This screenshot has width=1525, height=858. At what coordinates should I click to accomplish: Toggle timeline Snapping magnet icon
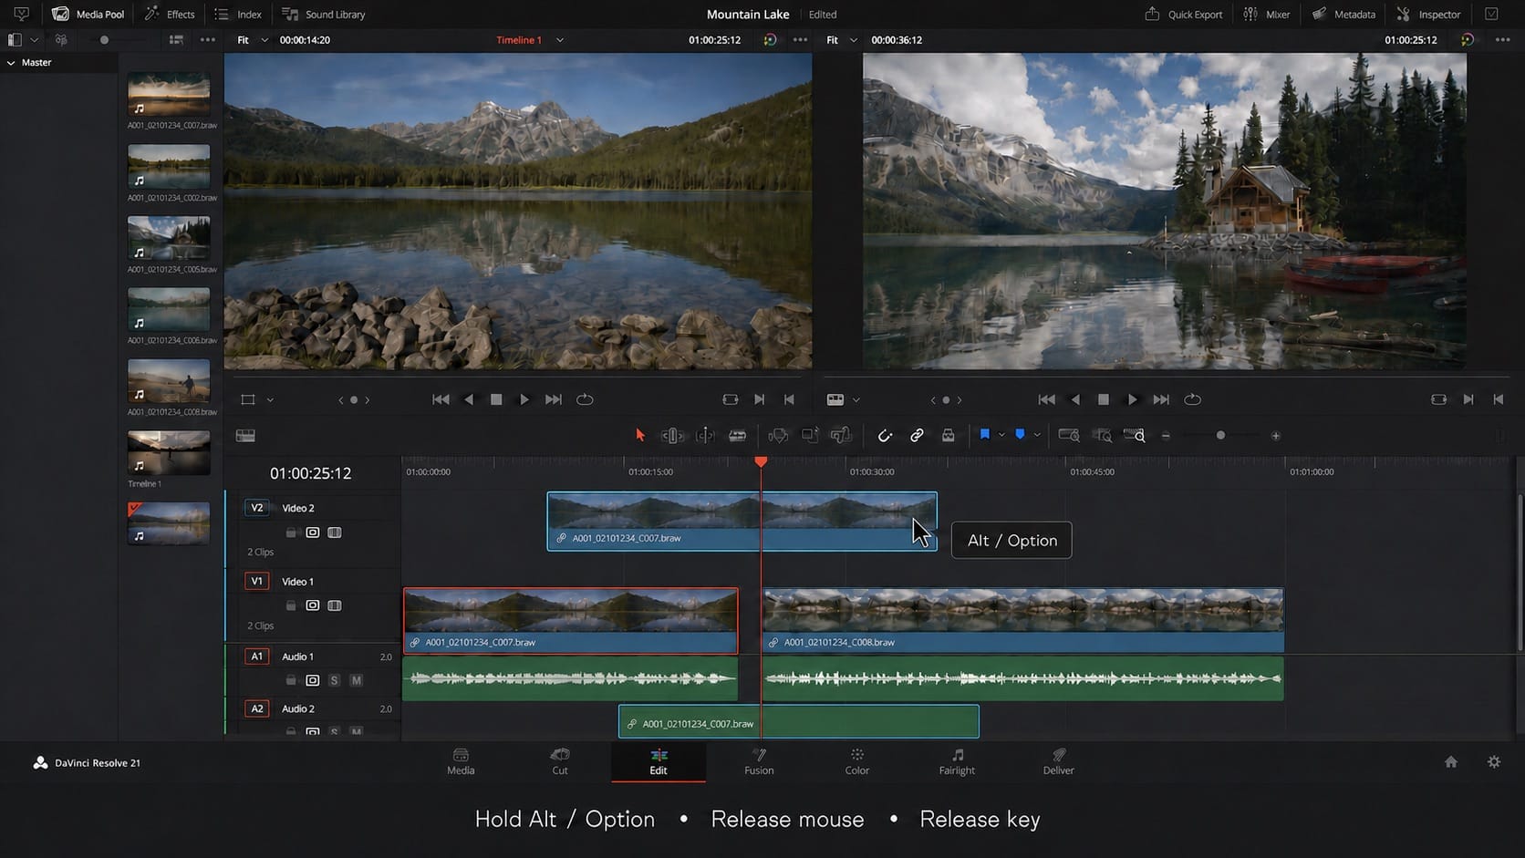pos(885,436)
